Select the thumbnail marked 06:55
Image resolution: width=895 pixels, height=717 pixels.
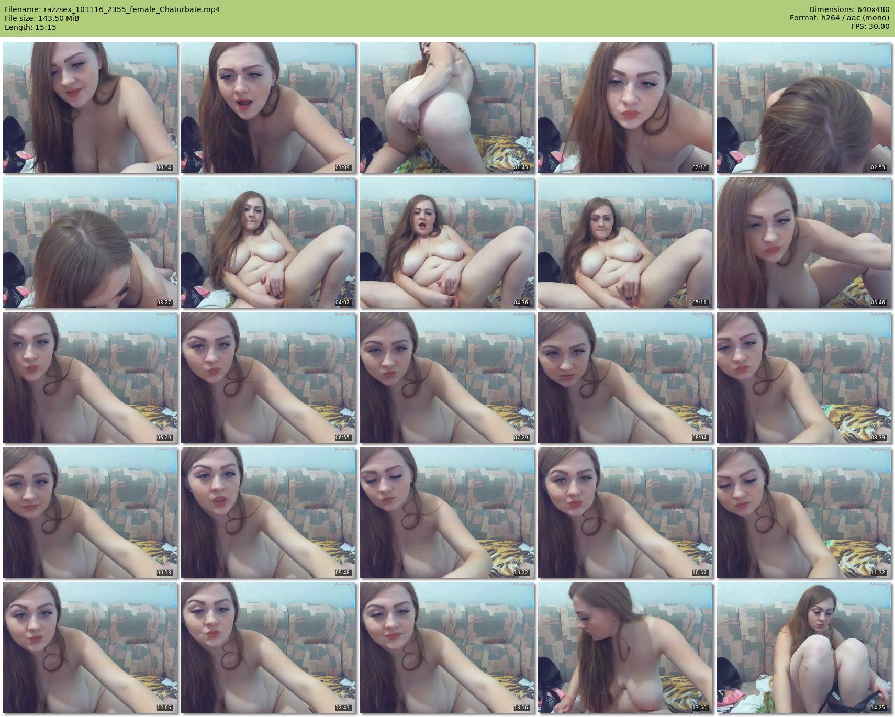268,377
